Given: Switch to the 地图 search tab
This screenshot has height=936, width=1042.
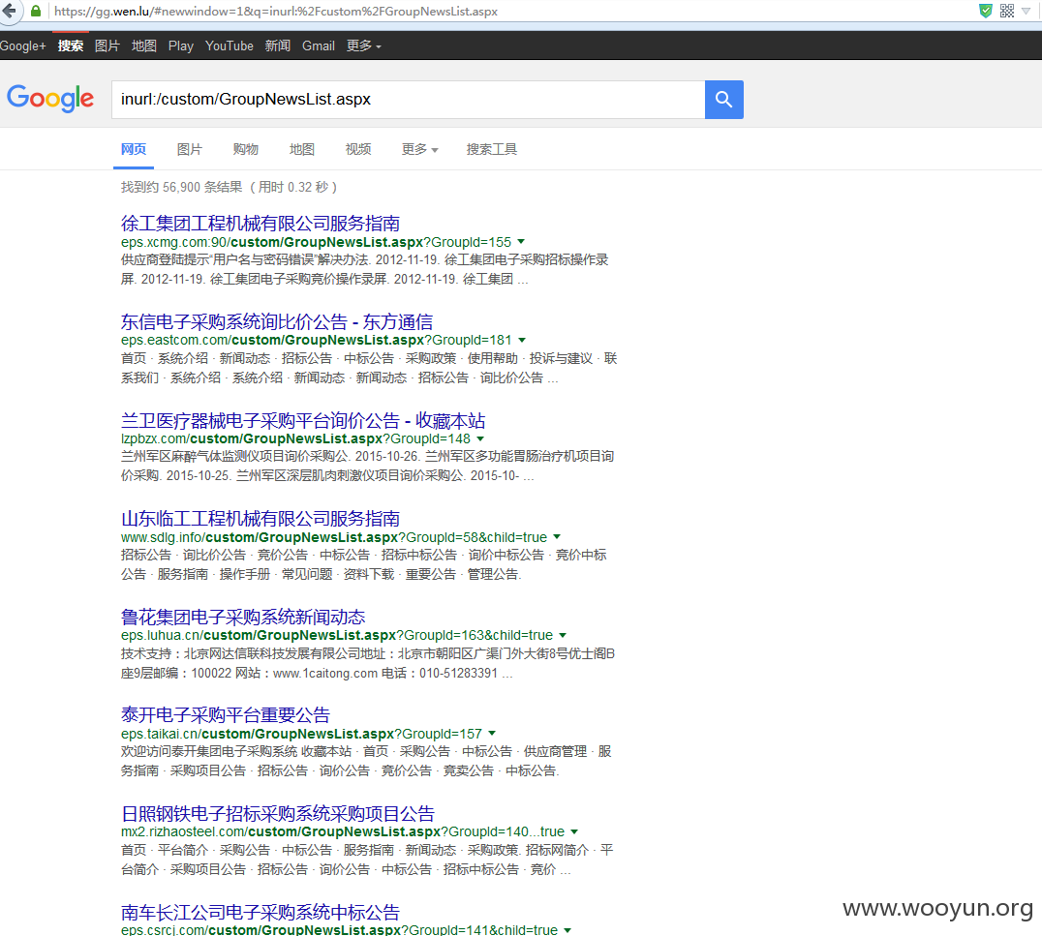Looking at the screenshot, I should point(302,149).
